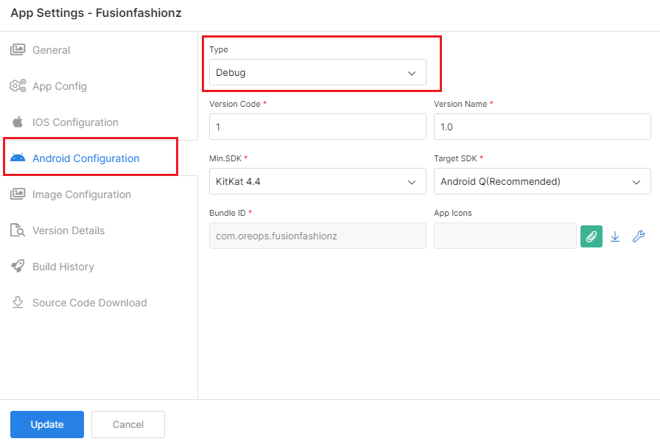This screenshot has width=660, height=447.
Task: Expand the Min.SDK KitKat 4.4 dropdown
Action: pos(317,181)
